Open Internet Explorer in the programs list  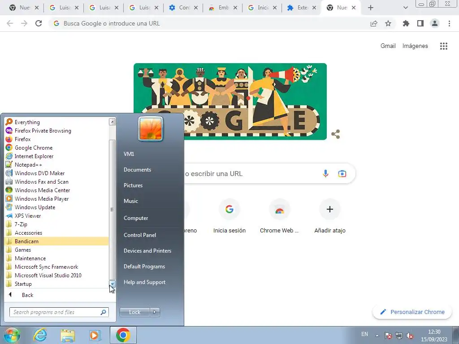pos(56,156)
